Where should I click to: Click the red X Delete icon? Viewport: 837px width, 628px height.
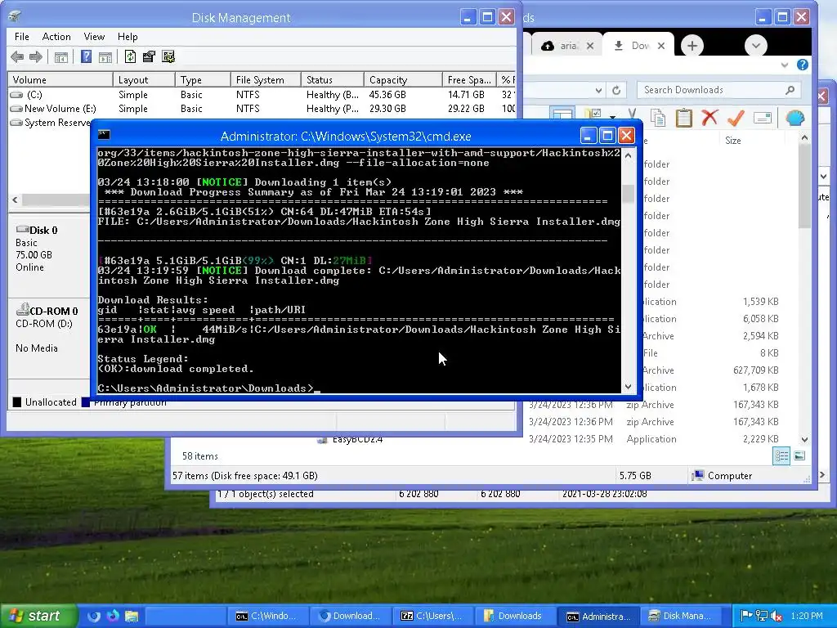click(709, 118)
